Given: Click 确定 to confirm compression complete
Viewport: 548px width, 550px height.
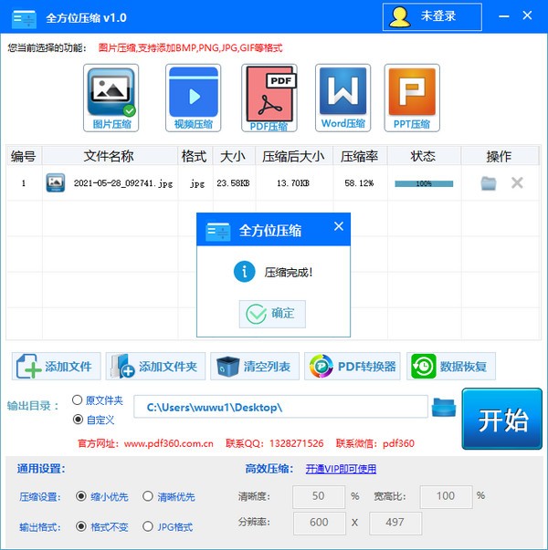Looking at the screenshot, I should (272, 313).
